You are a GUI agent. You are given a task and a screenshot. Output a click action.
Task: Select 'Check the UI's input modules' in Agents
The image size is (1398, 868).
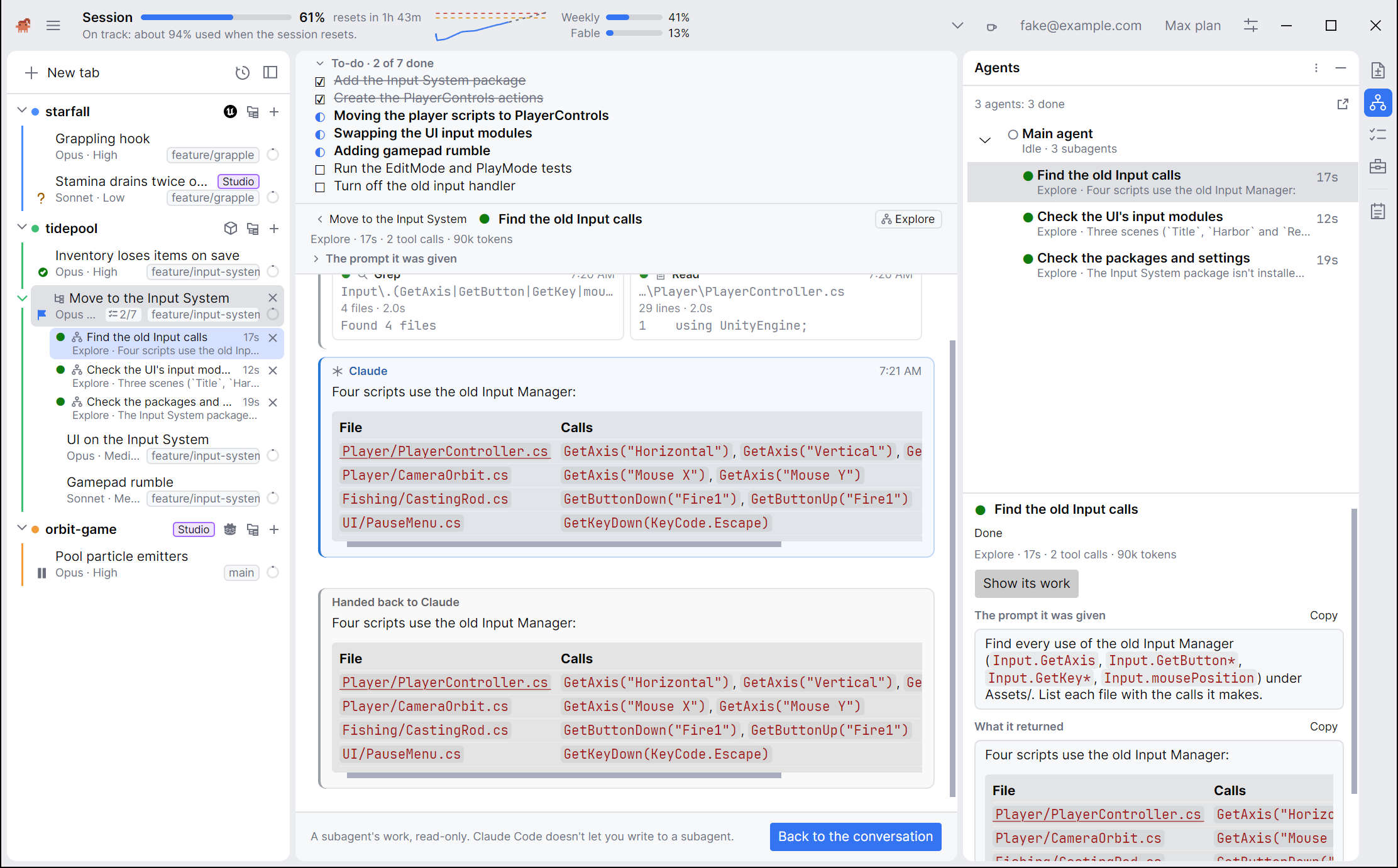pyautogui.click(x=1162, y=224)
